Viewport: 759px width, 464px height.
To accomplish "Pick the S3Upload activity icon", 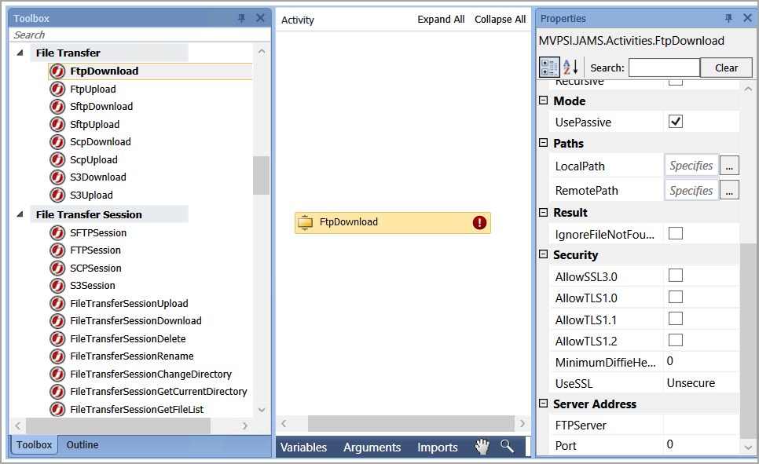I will tap(57, 195).
